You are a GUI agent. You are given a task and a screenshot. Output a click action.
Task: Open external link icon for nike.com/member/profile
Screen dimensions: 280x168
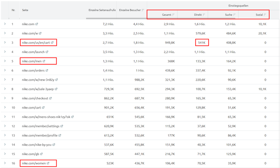coord(60,135)
